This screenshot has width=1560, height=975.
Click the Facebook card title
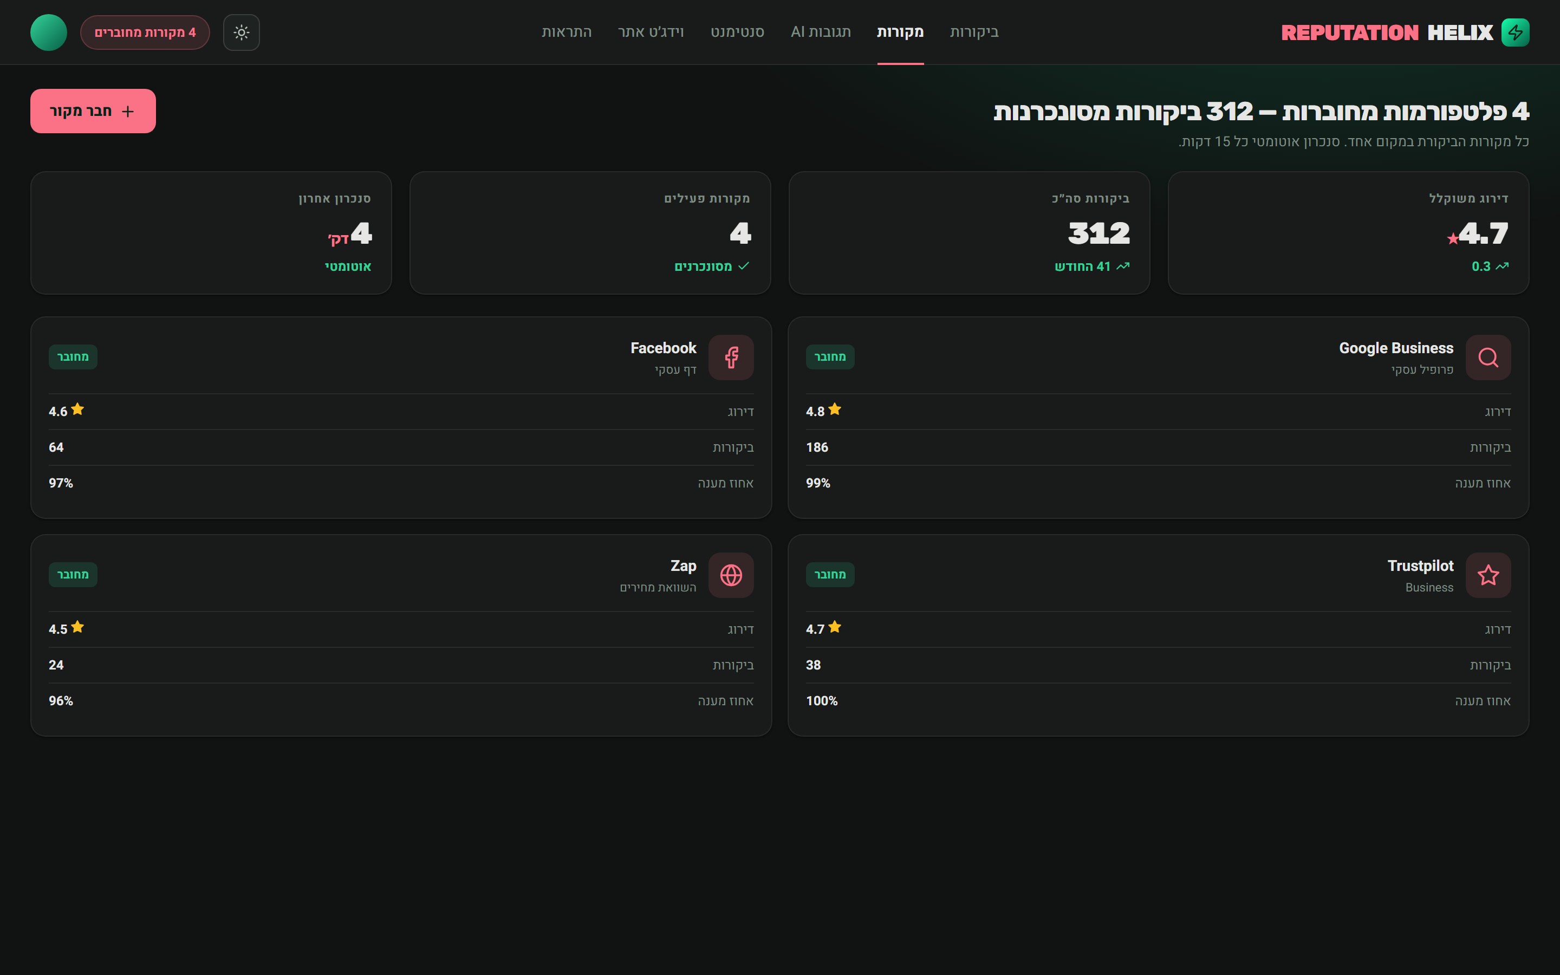coord(664,348)
